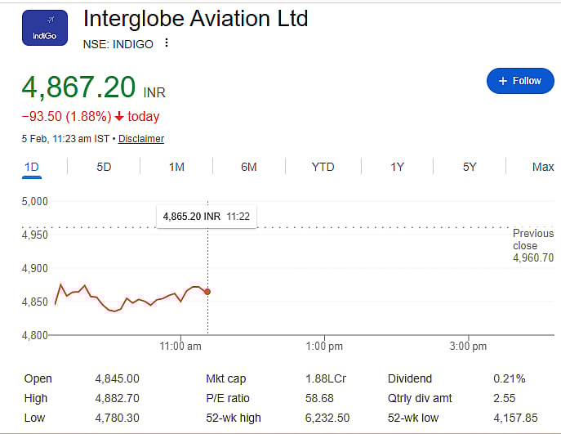Select the Max chart range
Screen dimensions: 561x434
point(543,167)
